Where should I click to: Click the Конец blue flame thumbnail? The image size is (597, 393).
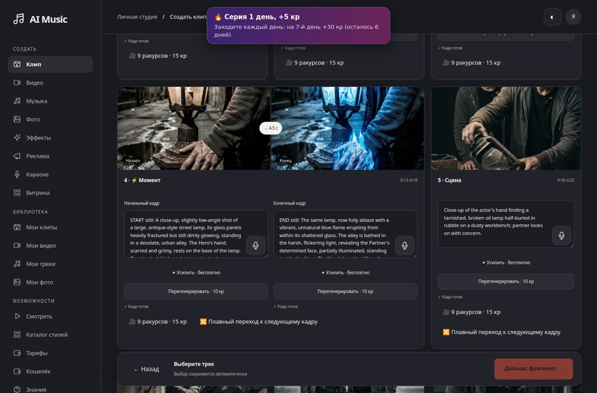pyautogui.click(x=347, y=128)
